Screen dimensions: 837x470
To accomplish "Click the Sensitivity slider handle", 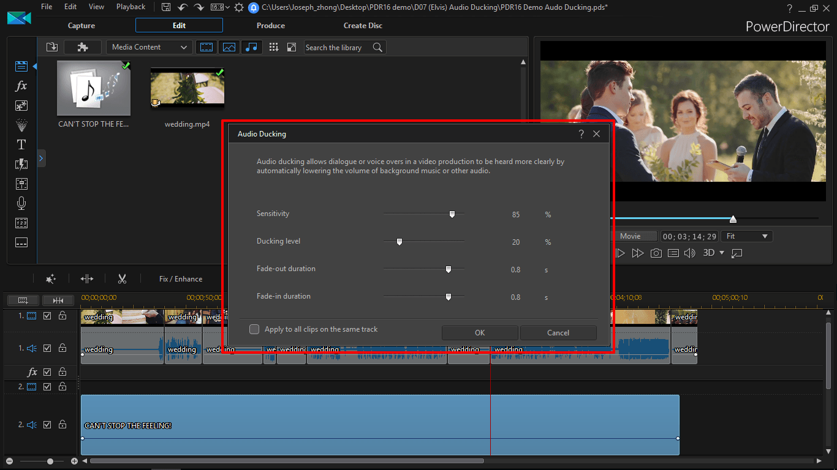I will pos(452,214).
